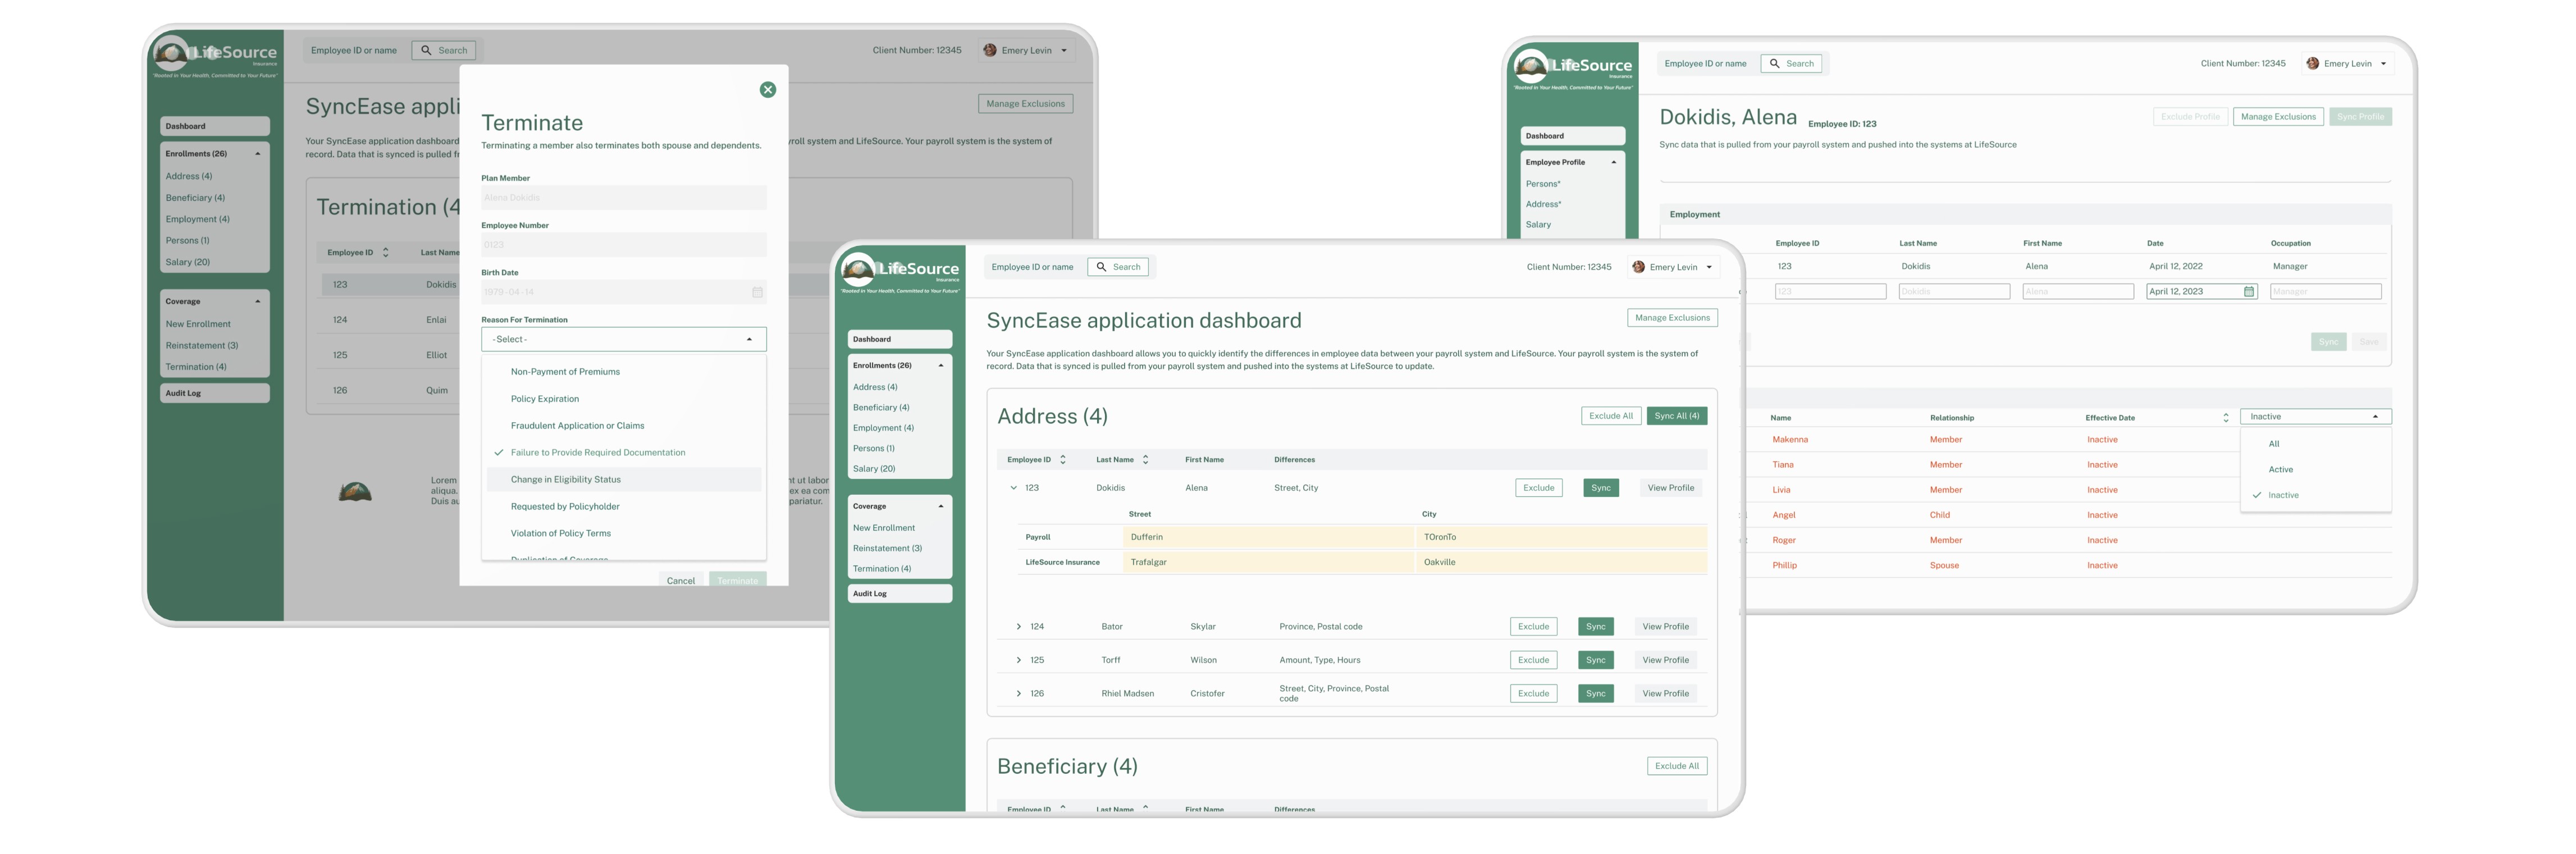The width and height of the screenshot is (2576, 854).
Task: Click the Employee ID sort arrows in the Address table
Action: (1062, 460)
